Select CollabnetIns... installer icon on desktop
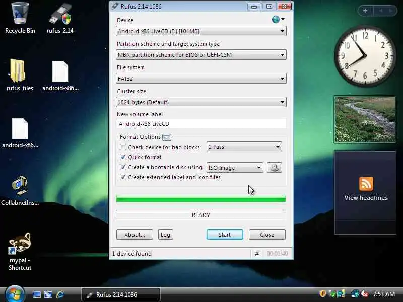 [20, 191]
